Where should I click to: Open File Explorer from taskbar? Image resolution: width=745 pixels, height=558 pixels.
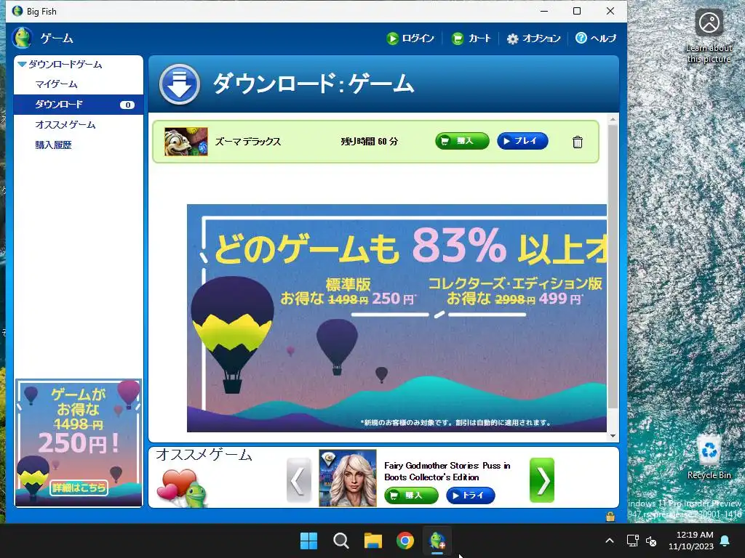click(x=373, y=541)
